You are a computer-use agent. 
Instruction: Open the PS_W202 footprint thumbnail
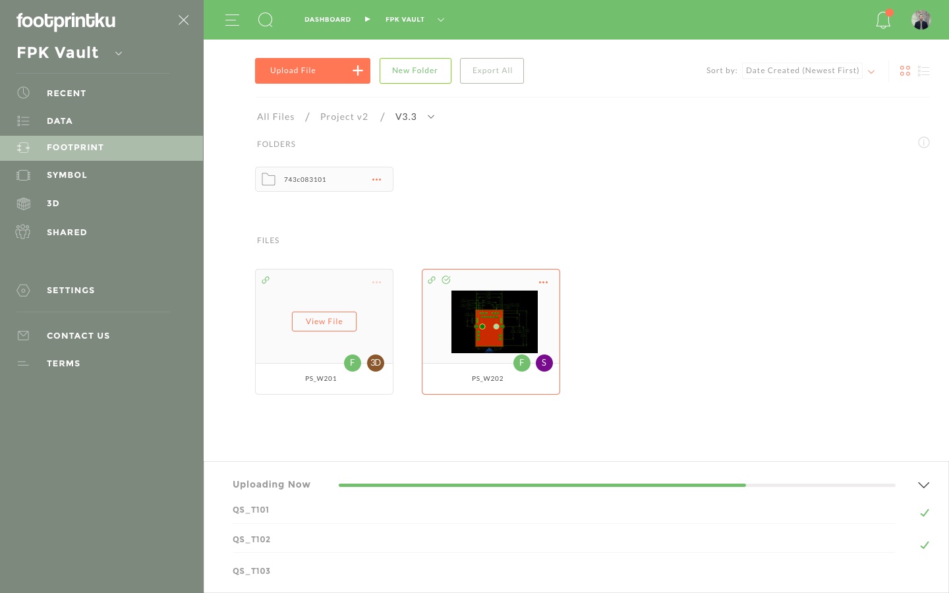(x=494, y=322)
